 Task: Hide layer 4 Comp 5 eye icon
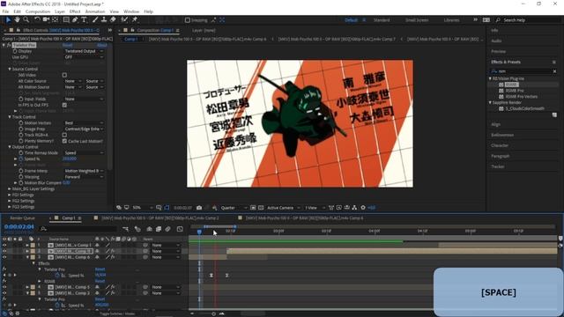(4, 287)
